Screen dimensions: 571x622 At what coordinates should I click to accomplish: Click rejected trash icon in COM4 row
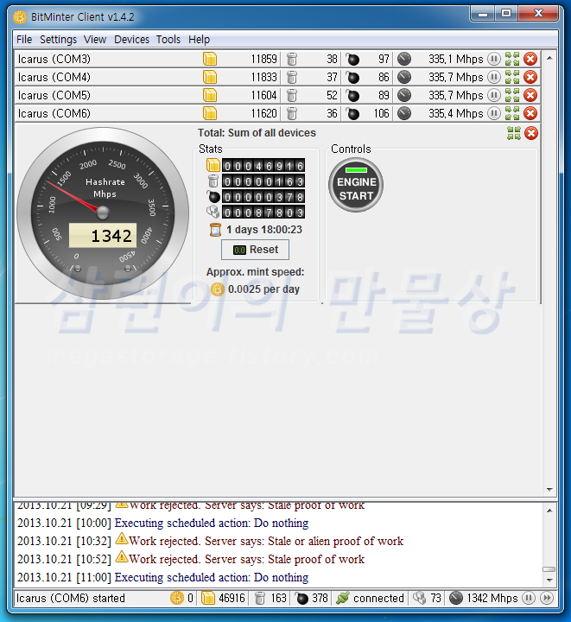pos(292,77)
